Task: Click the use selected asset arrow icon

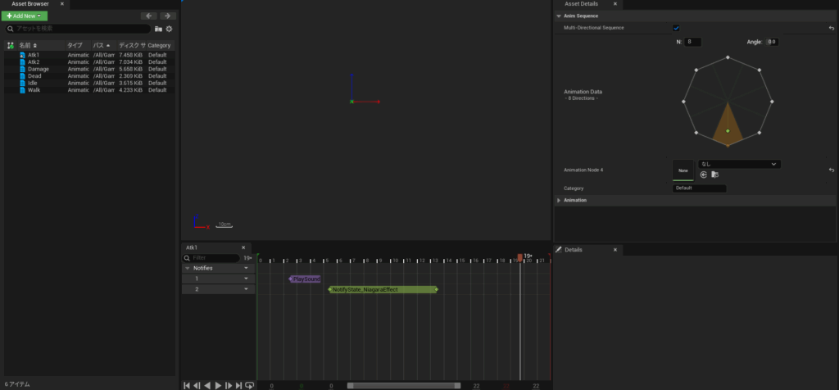Action: point(703,175)
